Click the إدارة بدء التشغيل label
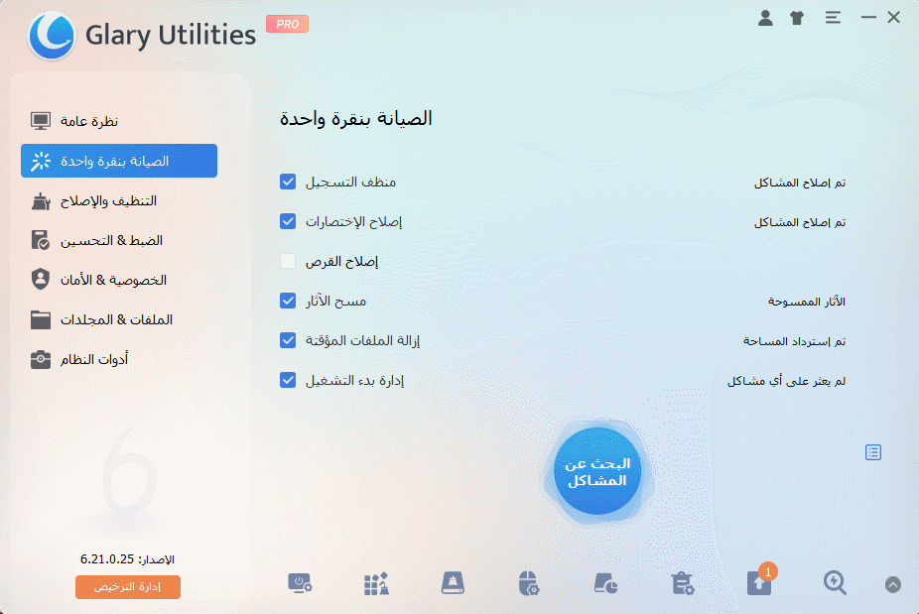This screenshot has width=919, height=614. pos(354,381)
